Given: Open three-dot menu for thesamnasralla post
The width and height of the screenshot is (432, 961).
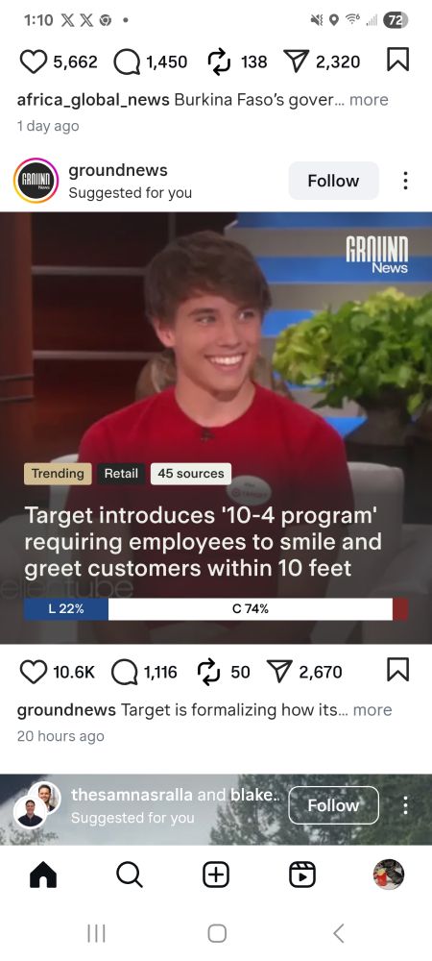Looking at the screenshot, I should tap(404, 805).
